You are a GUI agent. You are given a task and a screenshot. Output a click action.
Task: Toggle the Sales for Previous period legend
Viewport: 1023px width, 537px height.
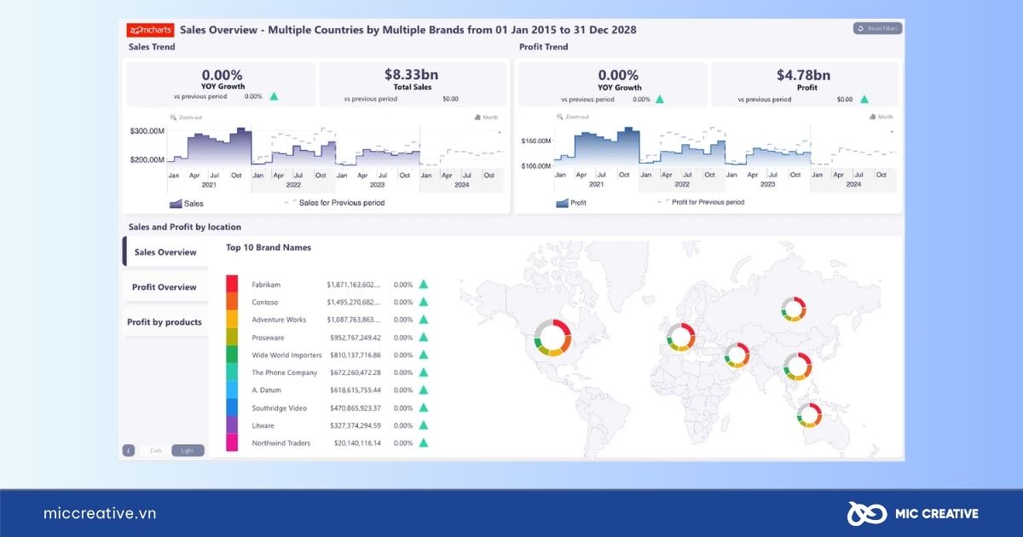tap(335, 203)
